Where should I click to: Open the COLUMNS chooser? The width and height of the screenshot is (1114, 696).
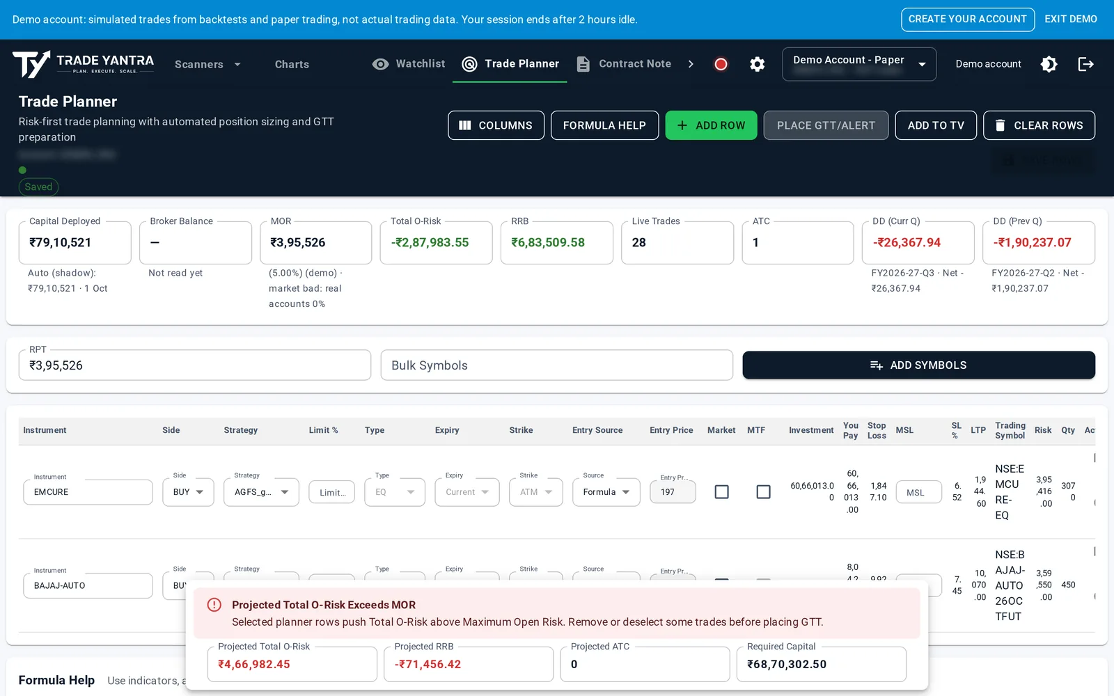click(496, 125)
